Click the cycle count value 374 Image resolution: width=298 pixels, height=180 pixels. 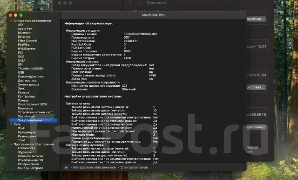[x=125, y=86]
